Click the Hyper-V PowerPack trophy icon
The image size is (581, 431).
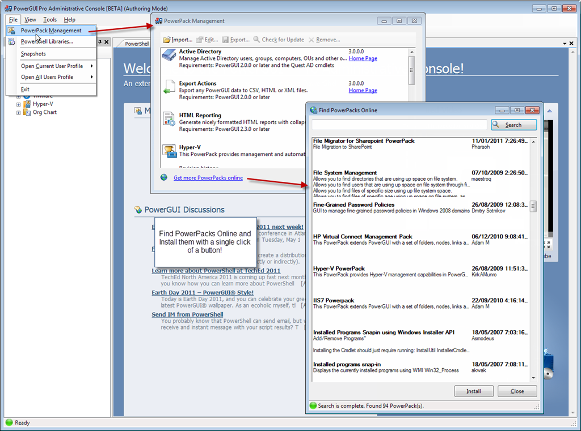click(x=170, y=150)
